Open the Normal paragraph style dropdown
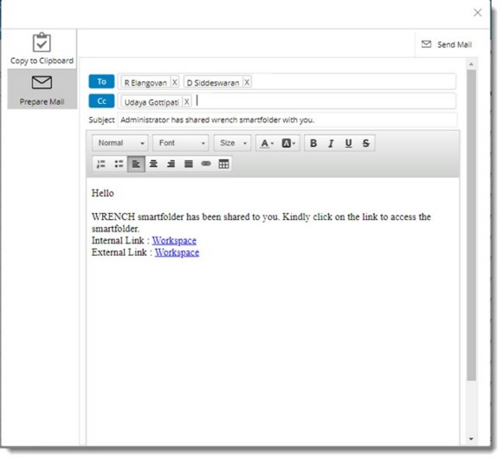 (120, 143)
